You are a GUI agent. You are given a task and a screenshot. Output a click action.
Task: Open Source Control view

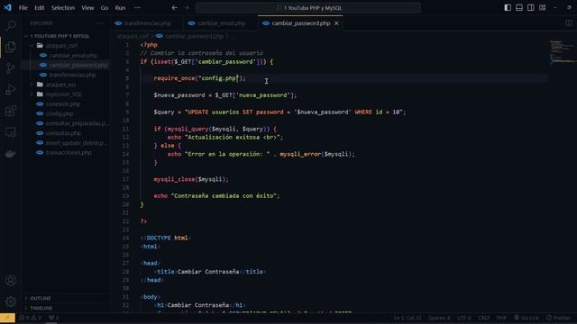tap(11, 68)
